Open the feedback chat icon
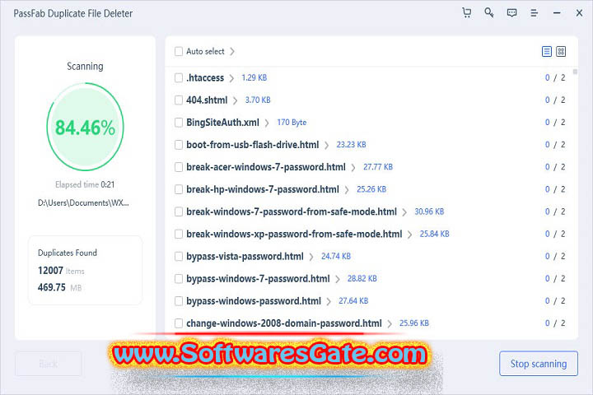 511,13
